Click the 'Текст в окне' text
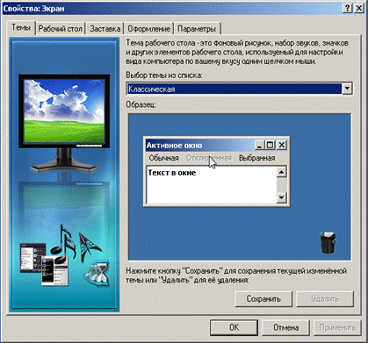 pyautogui.click(x=172, y=173)
